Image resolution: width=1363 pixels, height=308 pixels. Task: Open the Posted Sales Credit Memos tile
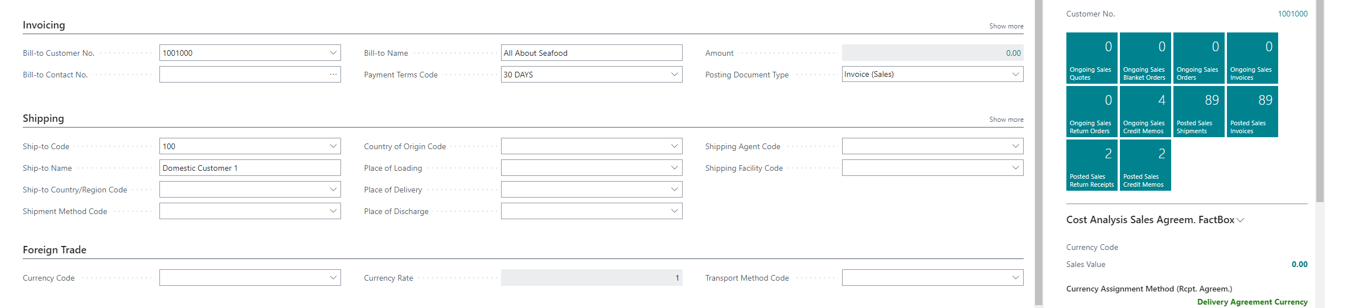[x=1145, y=165]
